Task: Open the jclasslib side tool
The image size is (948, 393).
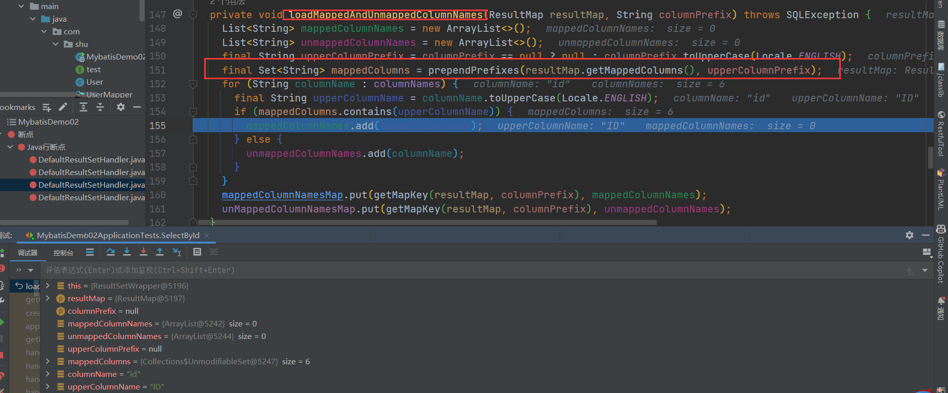Action: pyautogui.click(x=941, y=80)
